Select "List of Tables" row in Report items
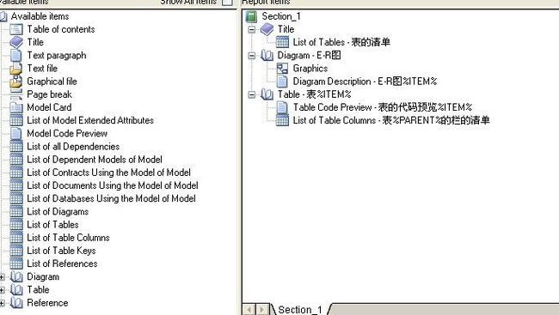 341,42
